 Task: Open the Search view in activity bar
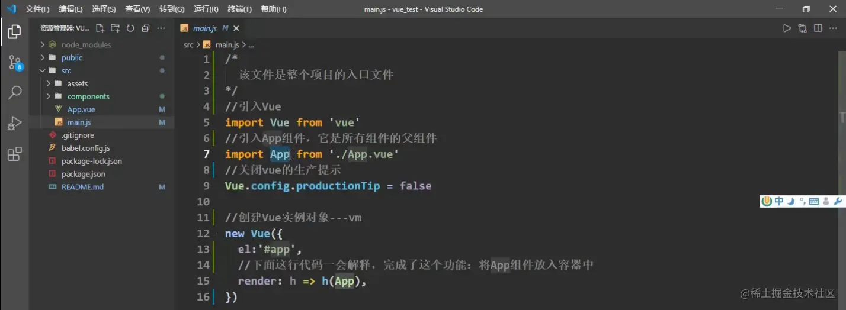pyautogui.click(x=15, y=92)
